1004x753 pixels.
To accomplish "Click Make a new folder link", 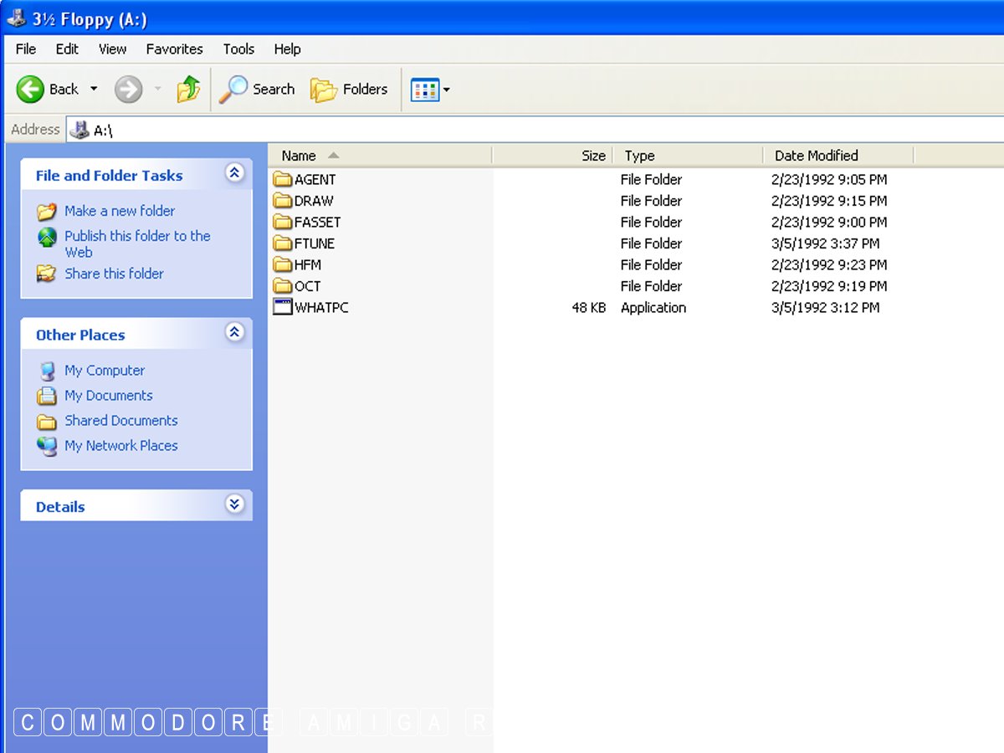I will coord(120,211).
